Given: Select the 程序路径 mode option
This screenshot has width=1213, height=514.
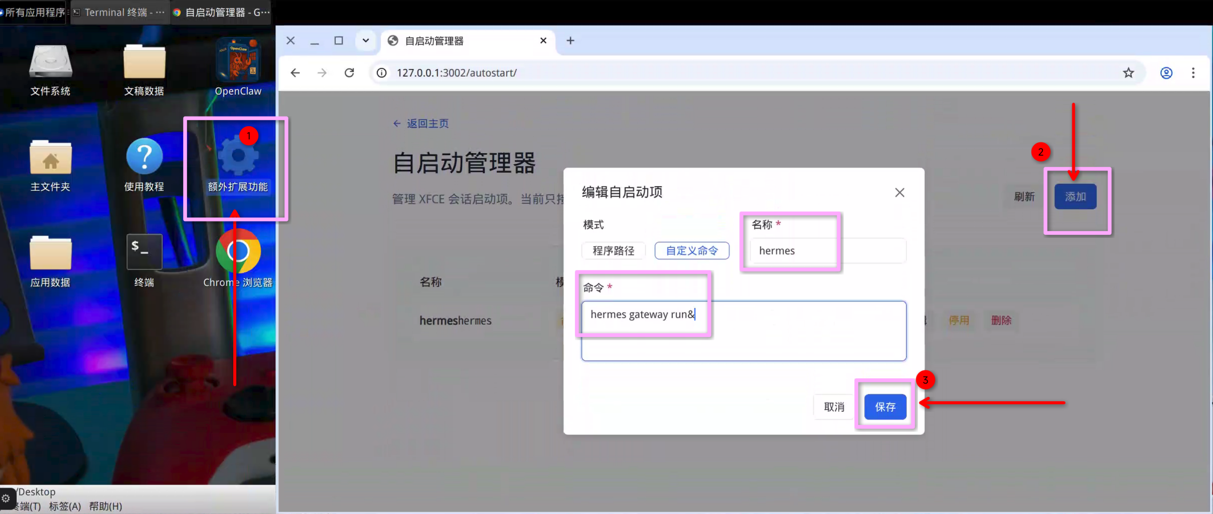Looking at the screenshot, I should [613, 250].
